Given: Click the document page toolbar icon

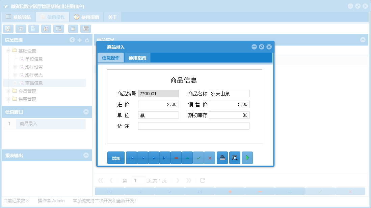Looking at the screenshot, I should click(x=33, y=29).
